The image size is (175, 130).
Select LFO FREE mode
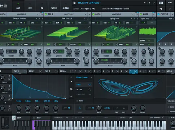[x=84, y=84]
